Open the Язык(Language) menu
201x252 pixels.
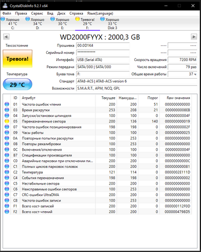click(x=100, y=13)
